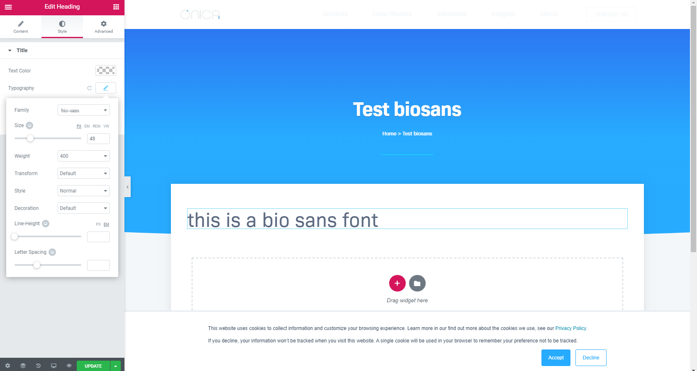
Task: Click the add template folder button
Action: pos(417,283)
